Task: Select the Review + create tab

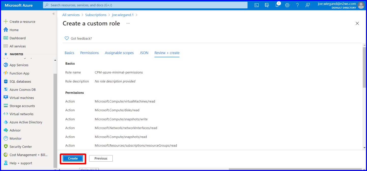Action: click(x=167, y=53)
